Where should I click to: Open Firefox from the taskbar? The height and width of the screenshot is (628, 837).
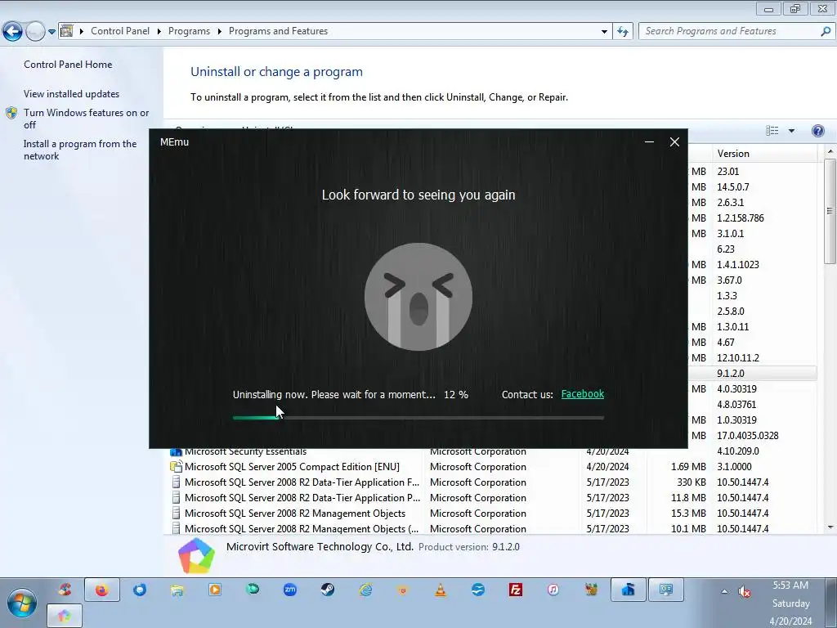pos(101,590)
